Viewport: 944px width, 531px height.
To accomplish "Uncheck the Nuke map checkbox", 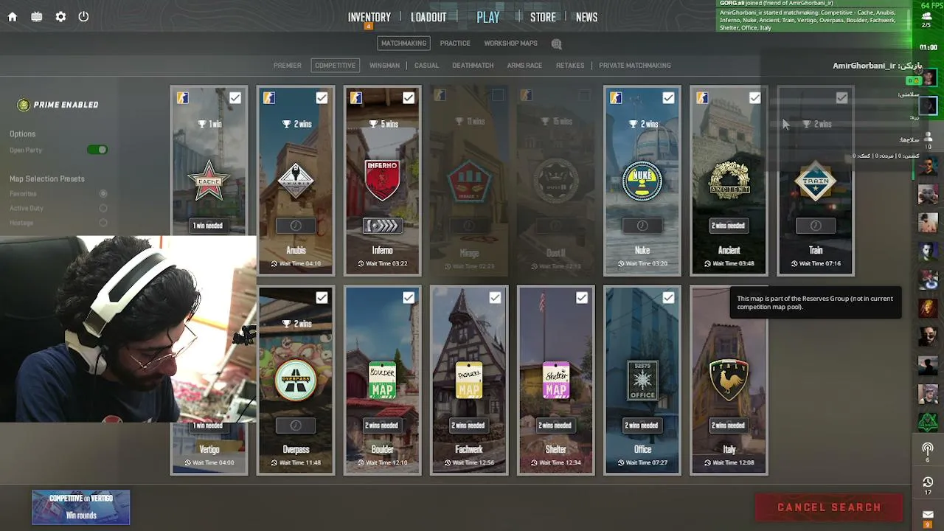I will coord(668,98).
